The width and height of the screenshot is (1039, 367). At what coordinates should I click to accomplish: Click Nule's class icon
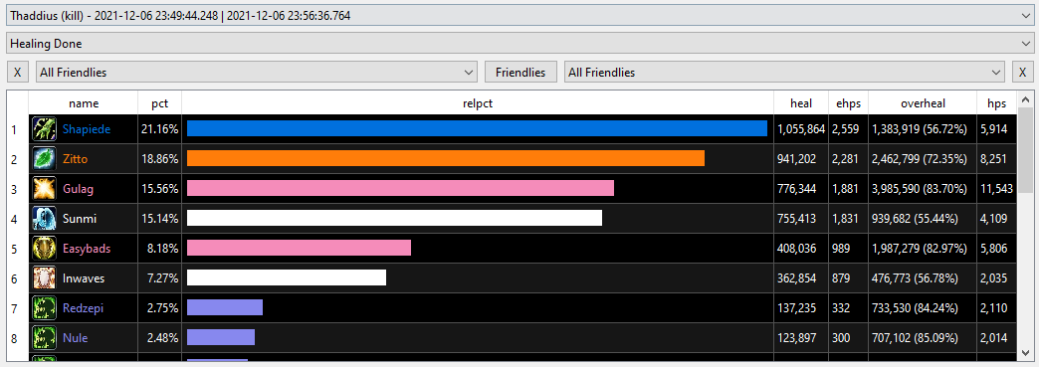point(44,338)
